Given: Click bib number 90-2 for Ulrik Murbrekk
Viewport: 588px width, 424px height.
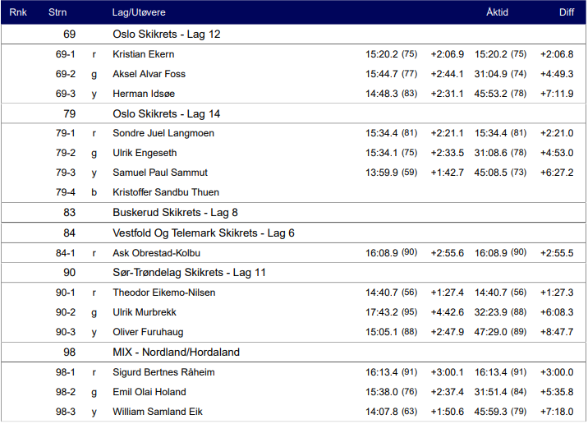Looking at the screenshot, I should [66, 312].
